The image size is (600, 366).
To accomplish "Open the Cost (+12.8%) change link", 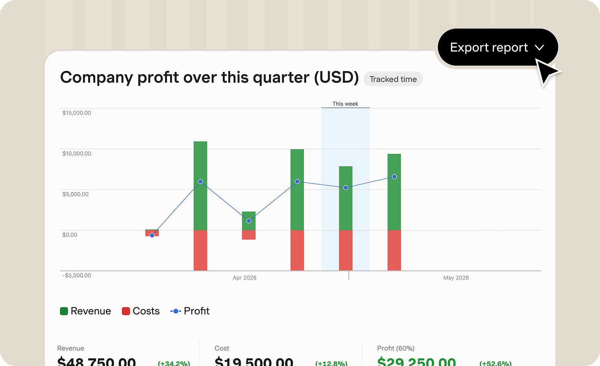I will (x=331, y=363).
